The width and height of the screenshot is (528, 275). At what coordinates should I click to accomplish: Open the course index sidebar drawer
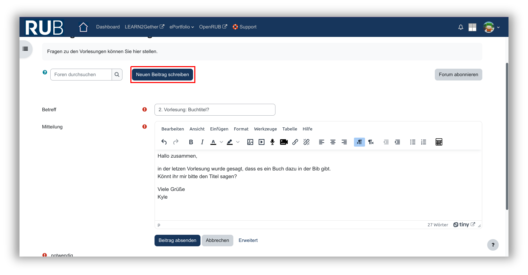tap(25, 49)
